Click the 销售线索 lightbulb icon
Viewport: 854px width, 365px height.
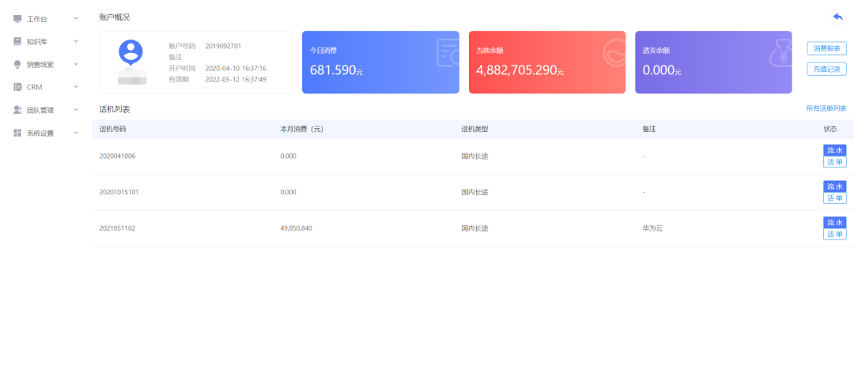tap(17, 64)
